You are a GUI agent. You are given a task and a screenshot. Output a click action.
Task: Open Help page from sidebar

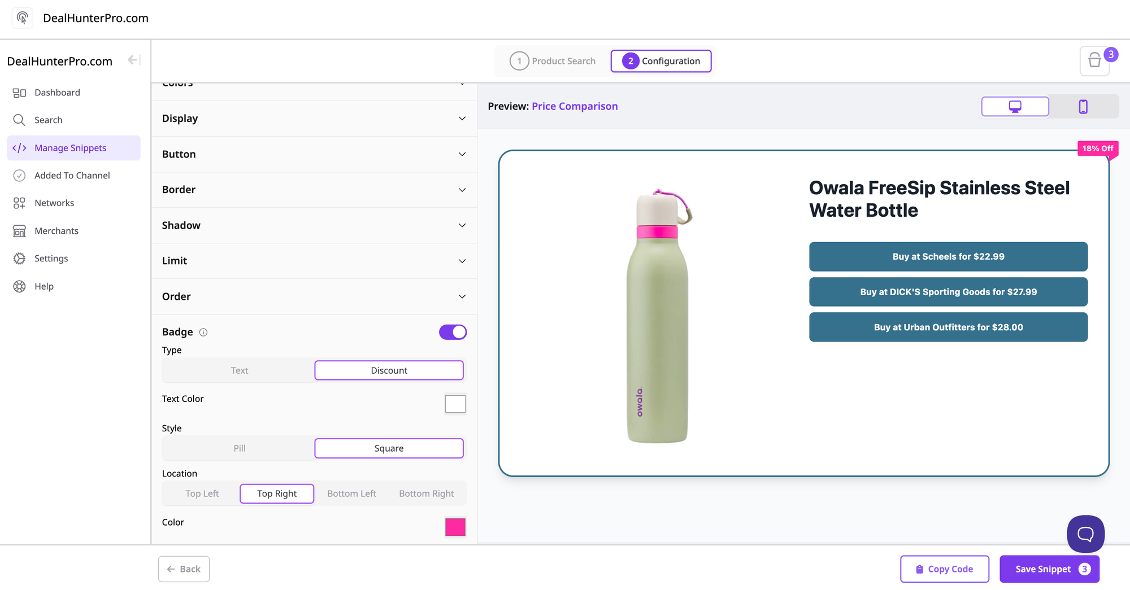[74, 286]
